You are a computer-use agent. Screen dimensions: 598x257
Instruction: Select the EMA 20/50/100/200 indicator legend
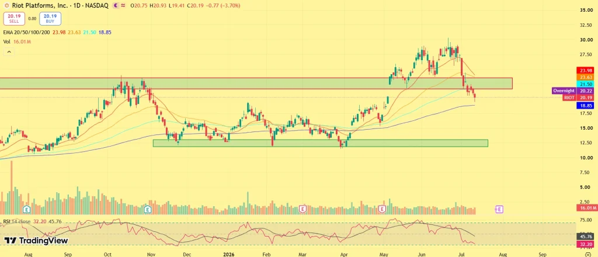click(x=26, y=32)
